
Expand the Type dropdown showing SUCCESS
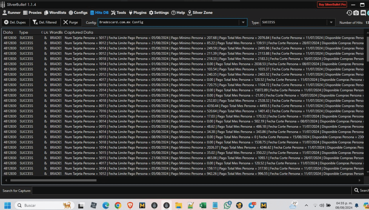(331, 22)
